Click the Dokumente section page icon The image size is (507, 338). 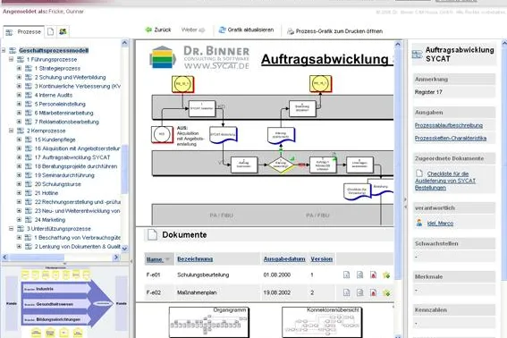(152, 234)
